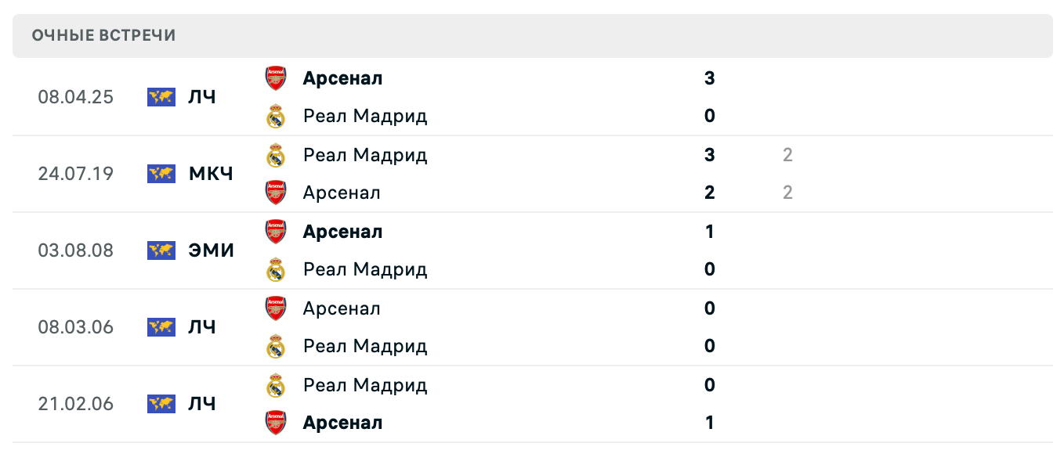Click Arsenal crest in 08.04.25 match
The width and height of the screenshot is (1064, 454).
276,78
